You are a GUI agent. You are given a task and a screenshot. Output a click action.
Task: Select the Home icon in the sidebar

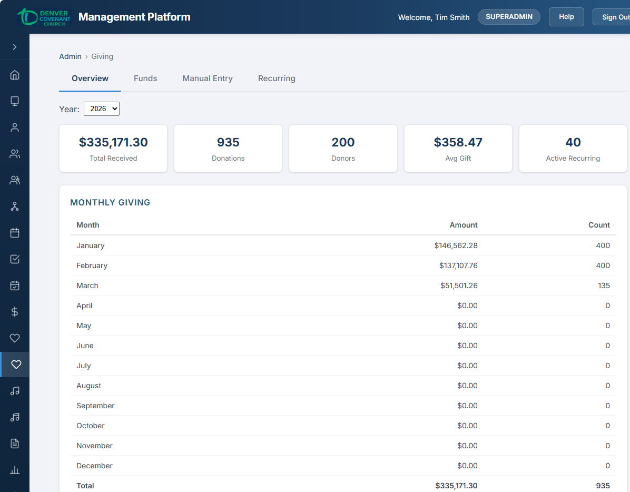coord(15,75)
